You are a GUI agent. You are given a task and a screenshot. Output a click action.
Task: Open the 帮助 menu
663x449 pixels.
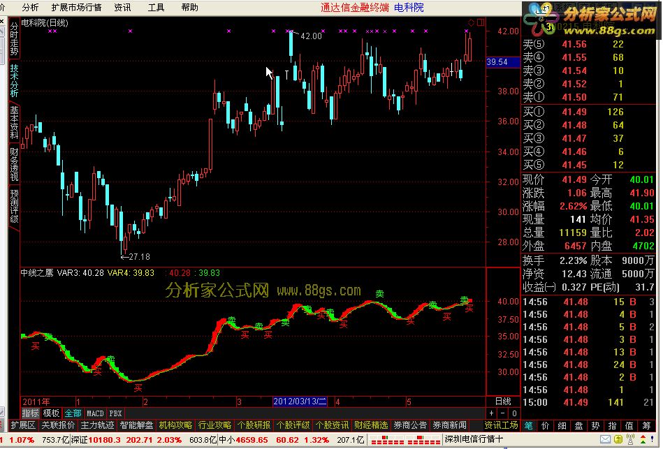click(189, 8)
